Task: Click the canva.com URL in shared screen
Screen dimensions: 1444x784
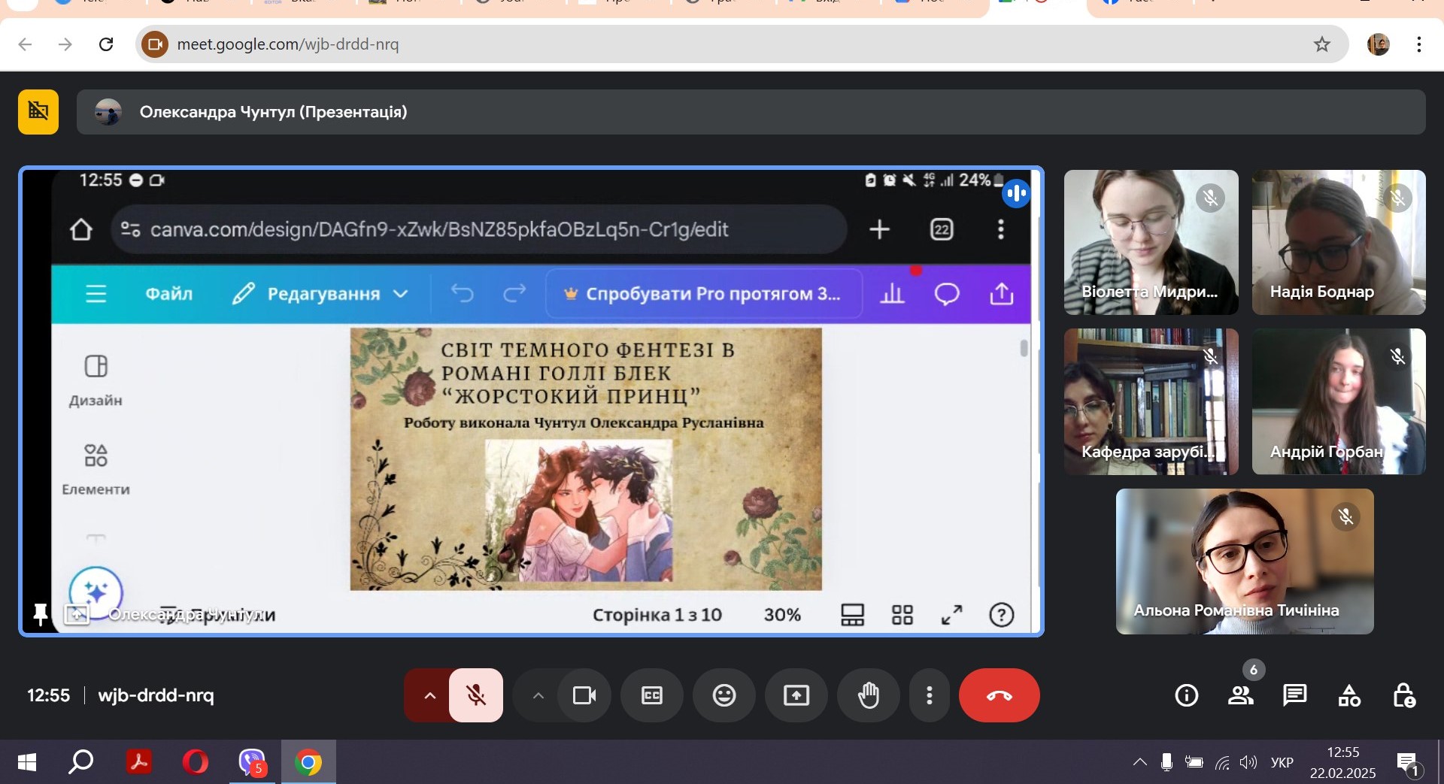Action: pos(439,229)
